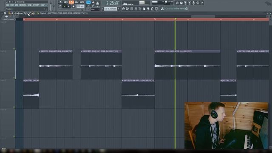
Task: Mute Track 3 with its green dot
Action: click(14, 107)
